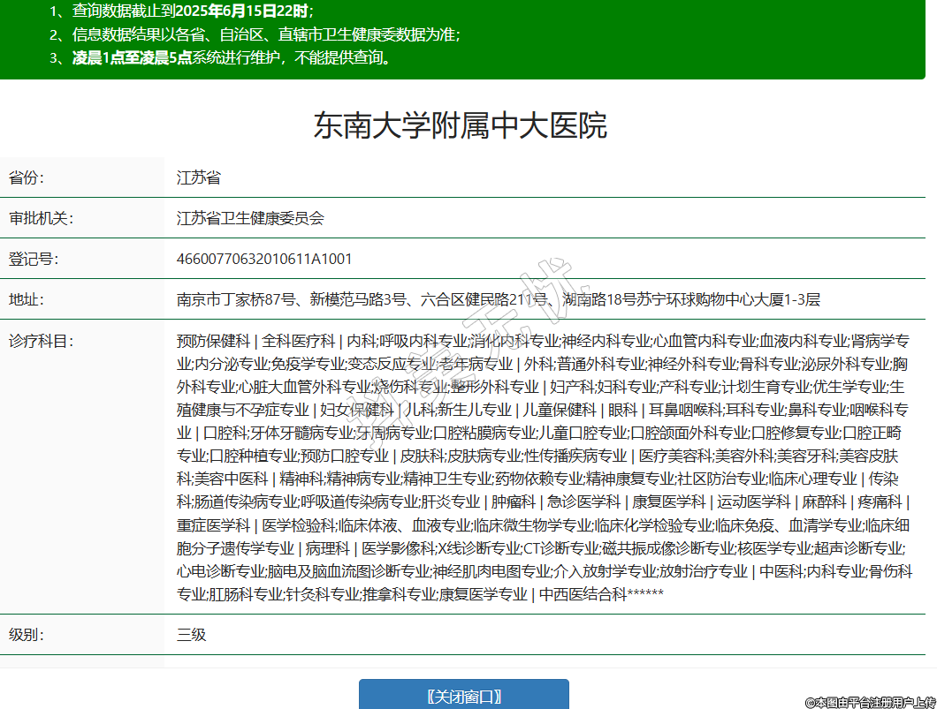Click the 江苏省 province value
This screenshot has height=709, width=937.
coord(199,177)
